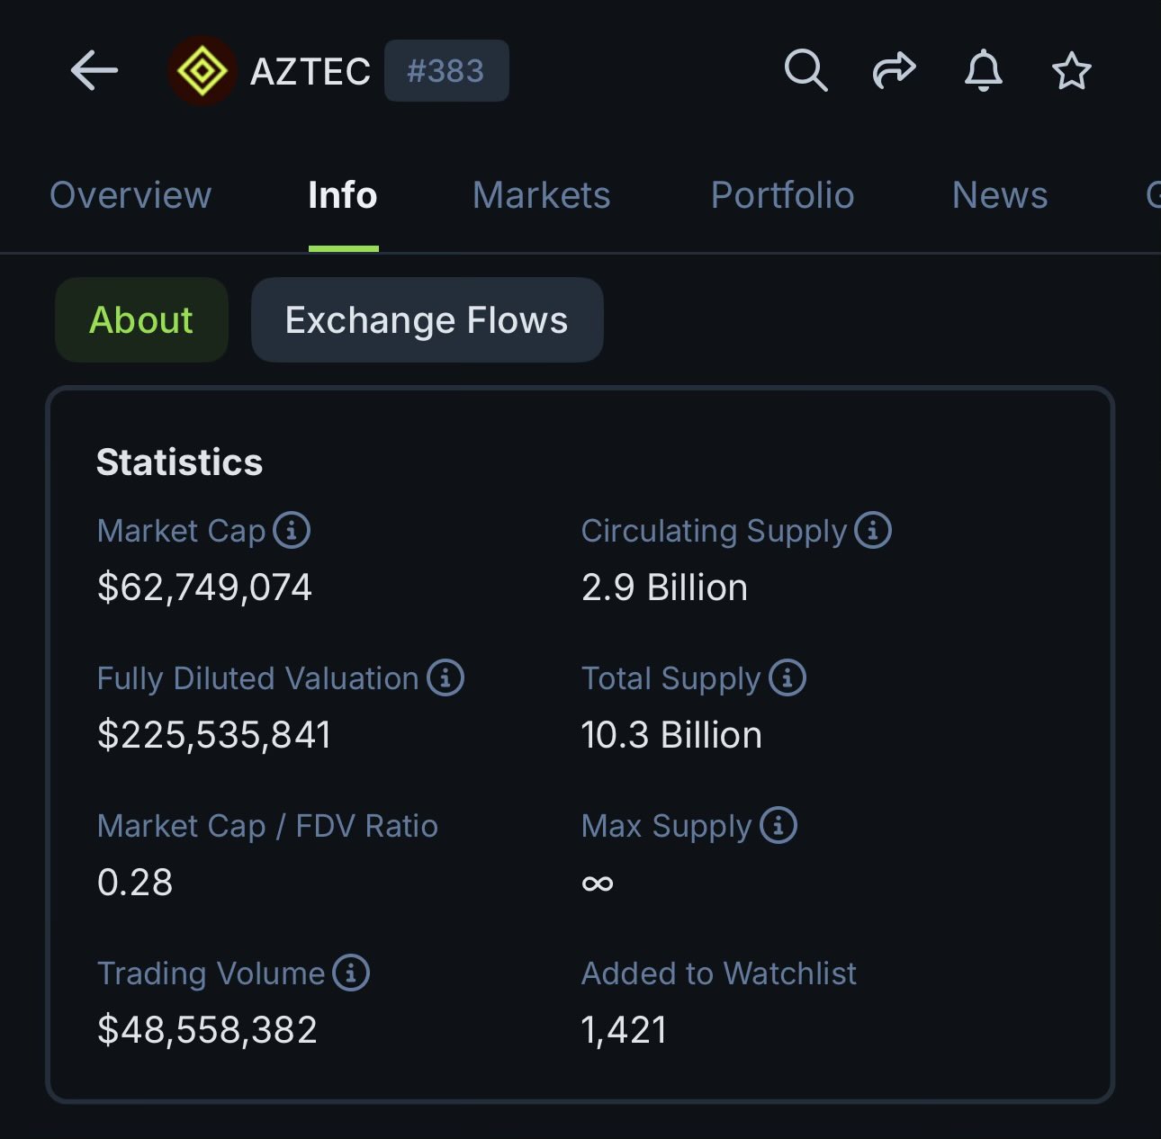Select the About pill button
1161x1139 pixels.
[141, 320]
